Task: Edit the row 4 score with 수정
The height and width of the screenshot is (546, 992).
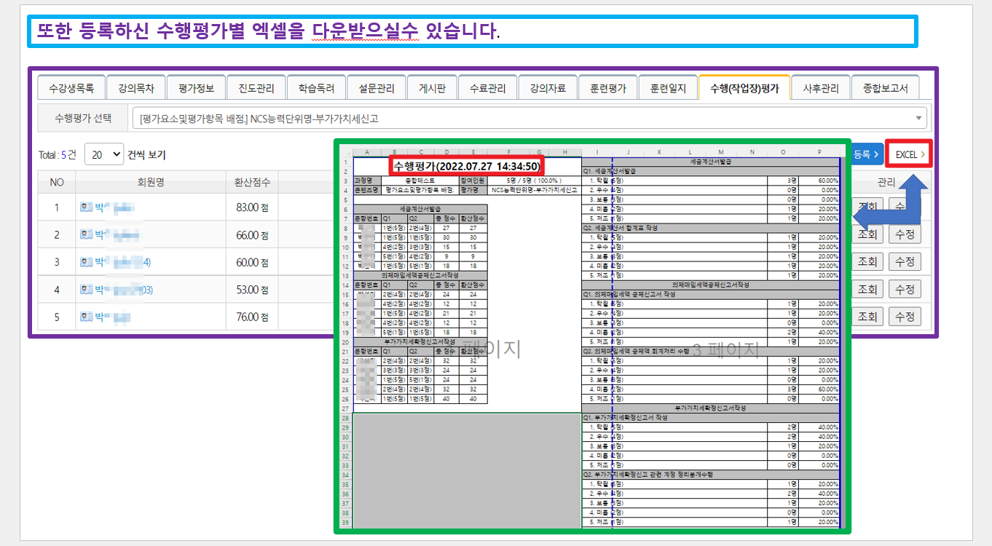Action: click(905, 290)
